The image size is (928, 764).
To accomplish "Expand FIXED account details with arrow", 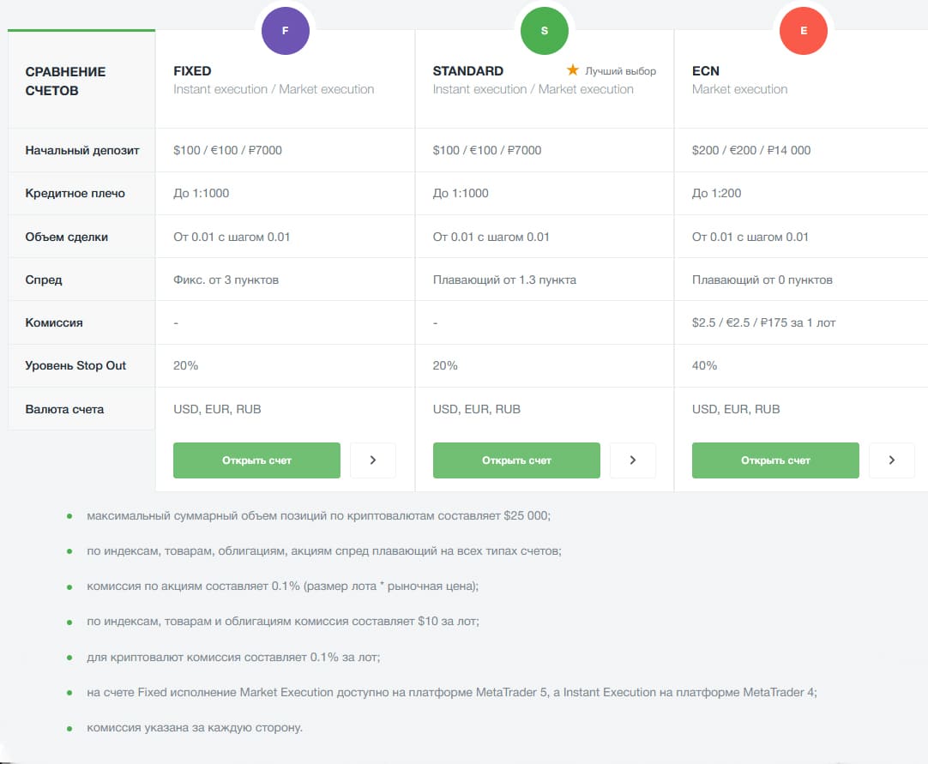I will [373, 460].
